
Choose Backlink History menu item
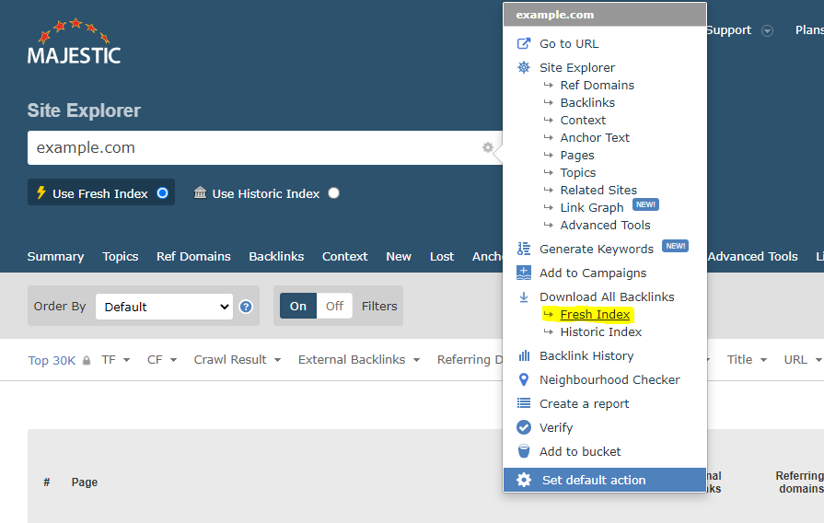(x=586, y=355)
